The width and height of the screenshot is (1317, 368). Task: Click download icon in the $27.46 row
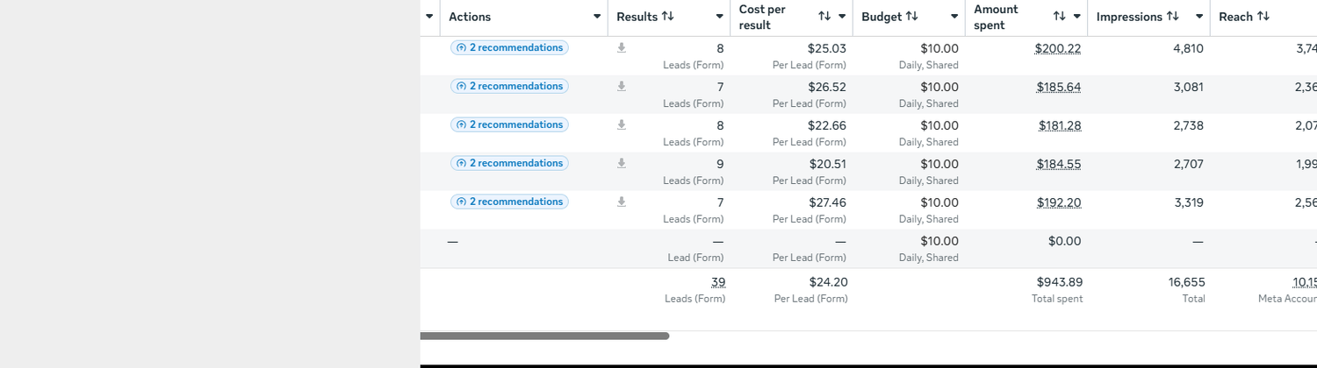[622, 202]
